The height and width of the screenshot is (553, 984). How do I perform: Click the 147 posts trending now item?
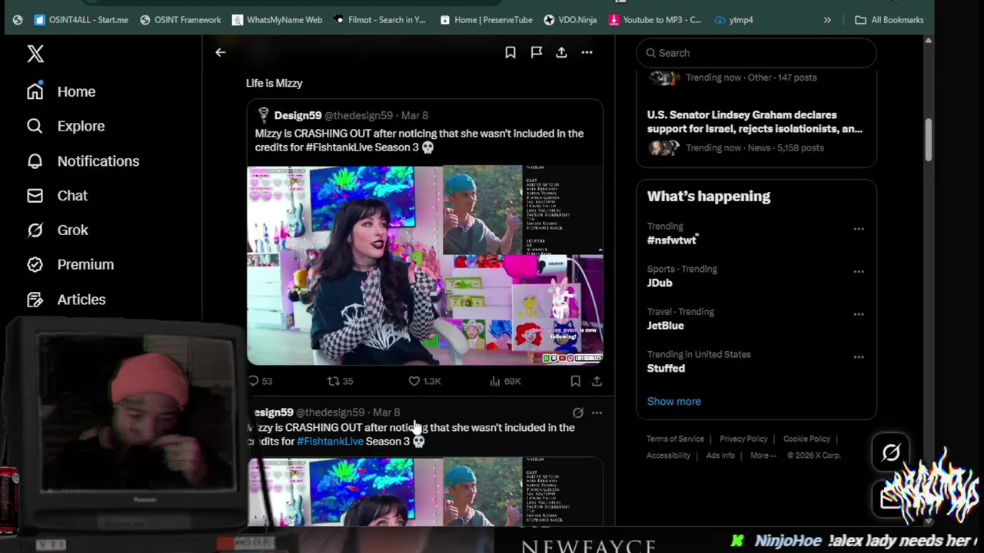733,78
